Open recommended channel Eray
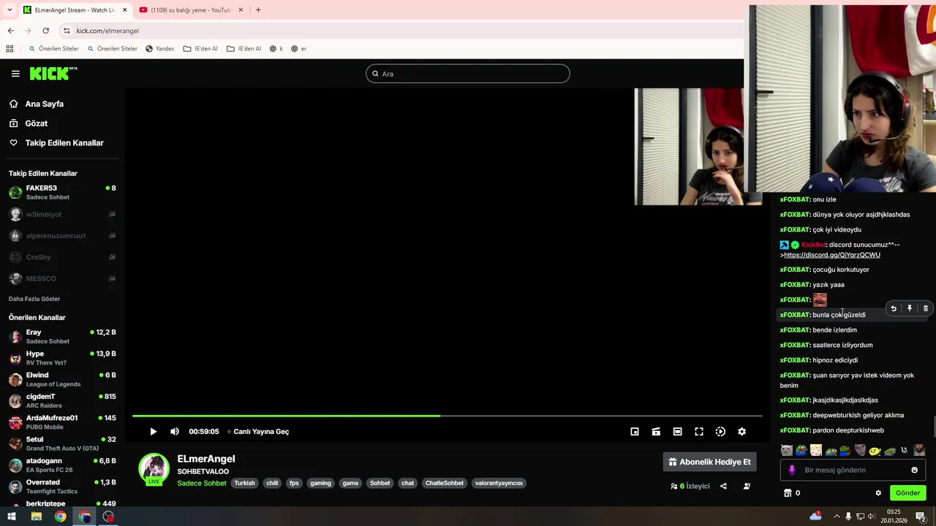The image size is (936, 526). point(62,337)
